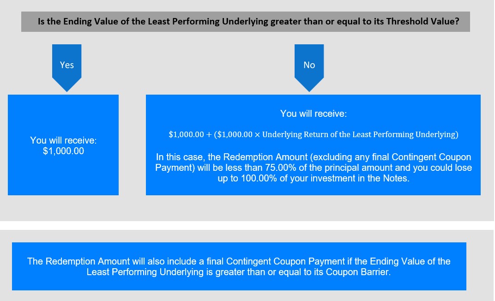Click the 75.00% figure in the No box
Image resolution: width=495 pixels, height=301 pixels.
[x=280, y=168]
